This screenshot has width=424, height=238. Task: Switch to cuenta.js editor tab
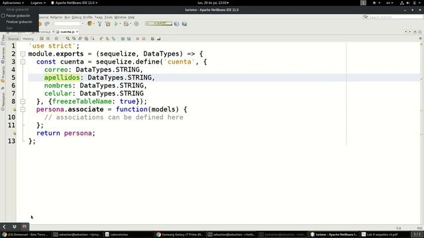tap(68, 32)
